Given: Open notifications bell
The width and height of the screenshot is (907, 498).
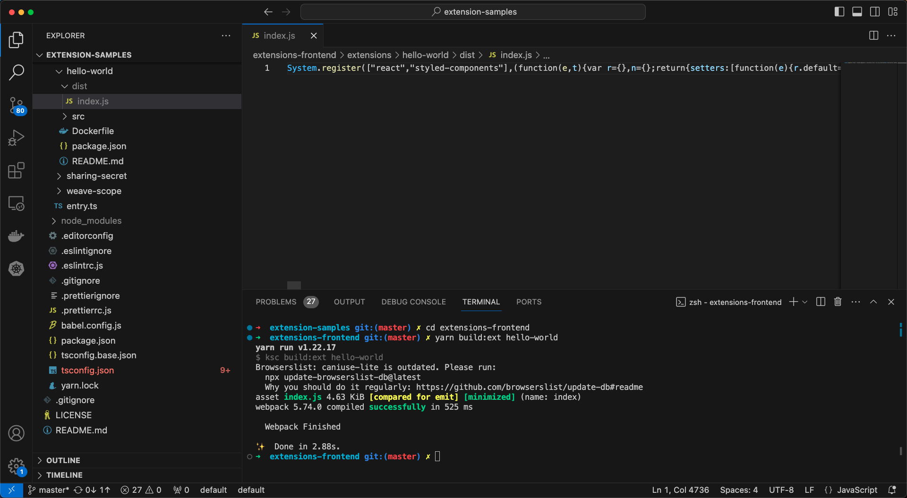Looking at the screenshot, I should (892, 490).
